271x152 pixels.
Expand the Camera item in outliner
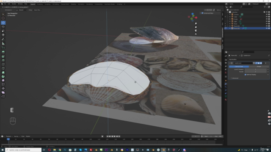coord(230,14)
